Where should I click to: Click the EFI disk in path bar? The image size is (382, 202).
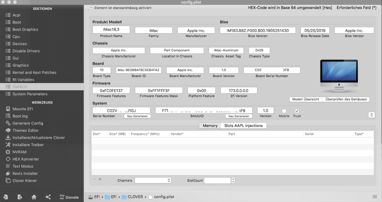pos(94,197)
